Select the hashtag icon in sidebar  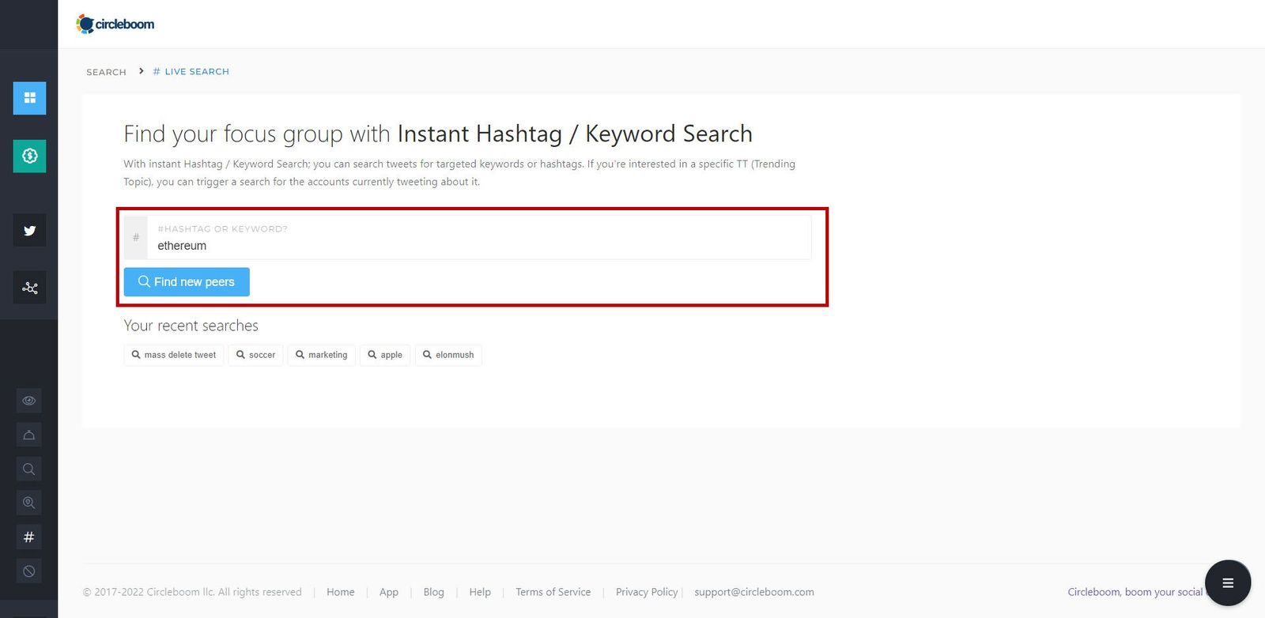(29, 537)
